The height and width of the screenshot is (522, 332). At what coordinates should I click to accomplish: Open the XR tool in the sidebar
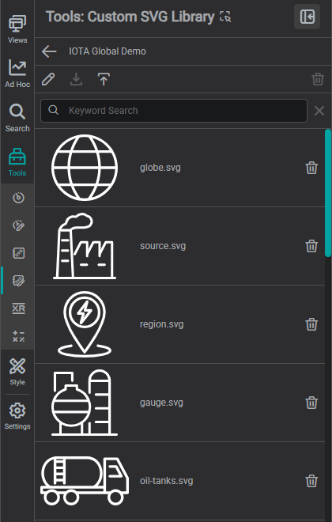click(x=18, y=308)
